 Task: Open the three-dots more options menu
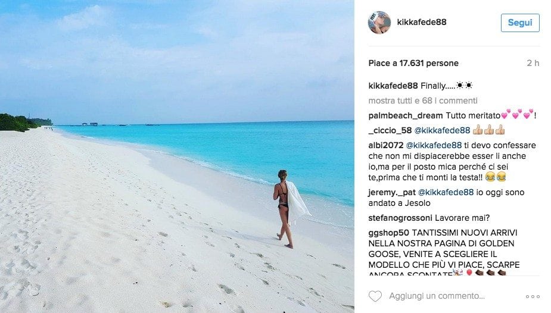pos(533,296)
